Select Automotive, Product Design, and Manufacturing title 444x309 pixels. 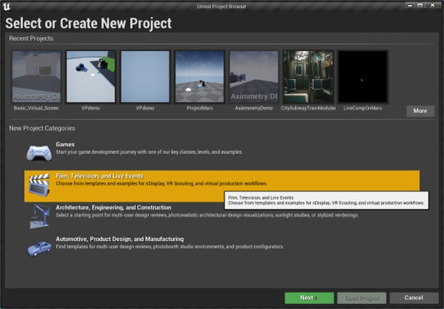(120, 239)
